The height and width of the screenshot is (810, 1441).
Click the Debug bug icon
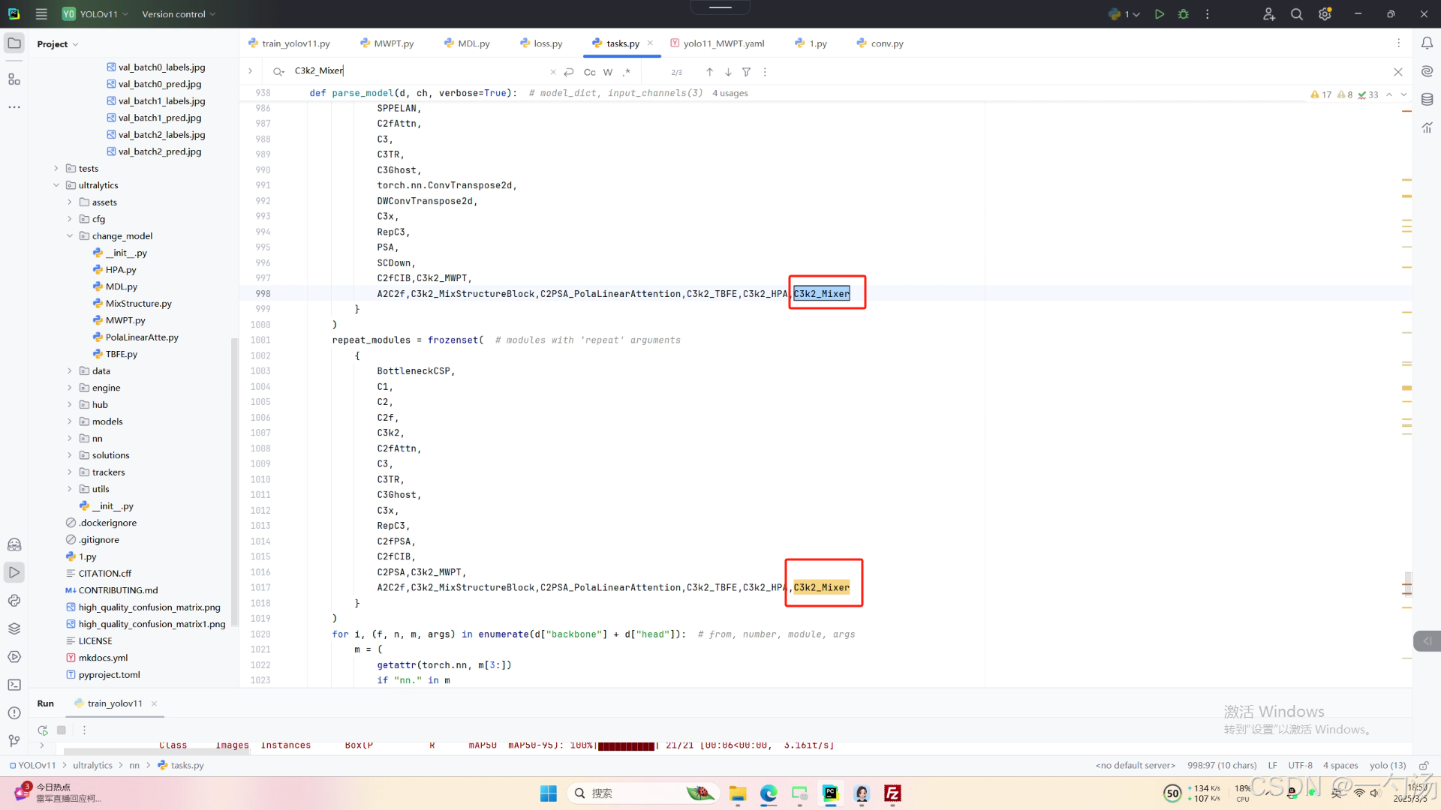click(x=1184, y=14)
